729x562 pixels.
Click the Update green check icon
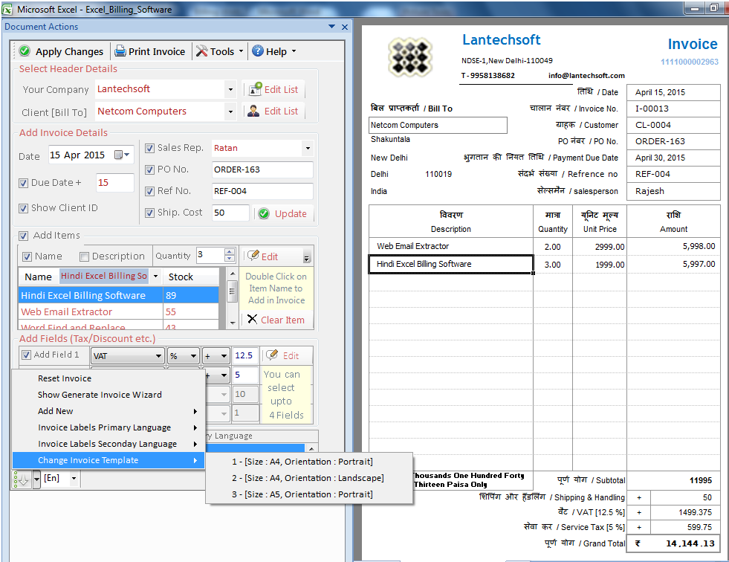click(265, 213)
